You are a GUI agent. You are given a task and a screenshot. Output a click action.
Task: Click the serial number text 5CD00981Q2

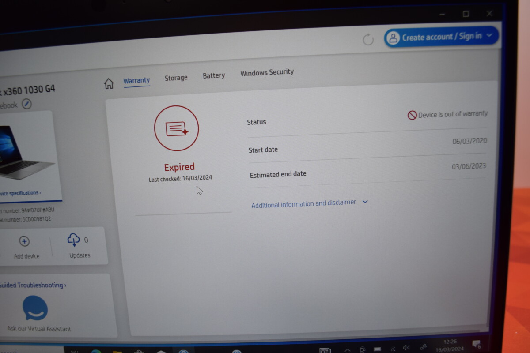click(x=37, y=219)
